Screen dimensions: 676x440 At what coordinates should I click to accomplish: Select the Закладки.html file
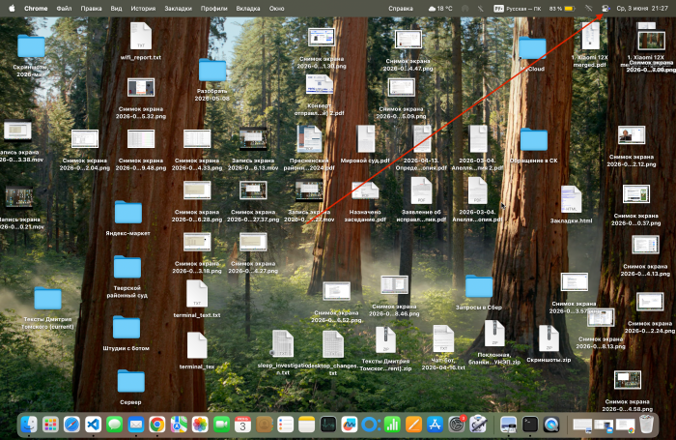[x=571, y=205]
